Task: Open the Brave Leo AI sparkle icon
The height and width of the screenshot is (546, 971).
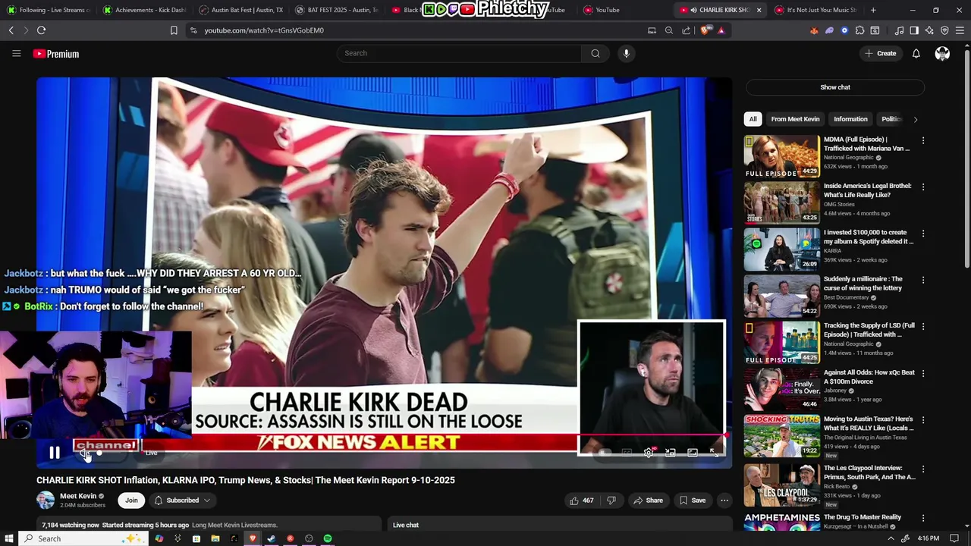Action: point(929,30)
